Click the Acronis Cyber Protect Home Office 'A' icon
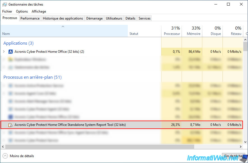The height and width of the screenshot is (163, 248). (x=10, y=52)
